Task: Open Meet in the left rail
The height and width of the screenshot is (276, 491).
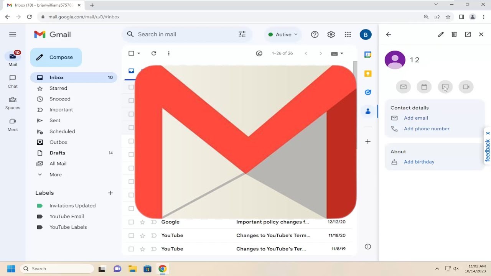Action: (13, 125)
